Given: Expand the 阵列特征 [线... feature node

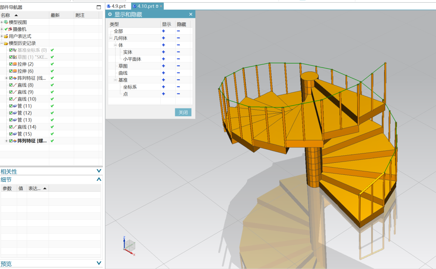Looking at the screenshot, I should [x=6, y=78].
